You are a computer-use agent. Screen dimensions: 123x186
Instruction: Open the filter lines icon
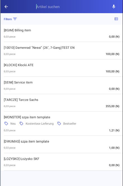[15, 19]
